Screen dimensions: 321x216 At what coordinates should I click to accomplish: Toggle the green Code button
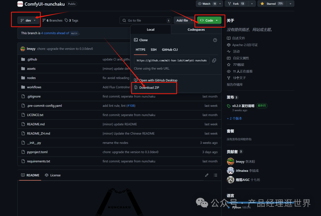click(x=209, y=20)
